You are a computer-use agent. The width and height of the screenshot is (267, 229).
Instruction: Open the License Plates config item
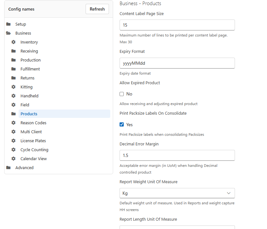tap(33, 141)
